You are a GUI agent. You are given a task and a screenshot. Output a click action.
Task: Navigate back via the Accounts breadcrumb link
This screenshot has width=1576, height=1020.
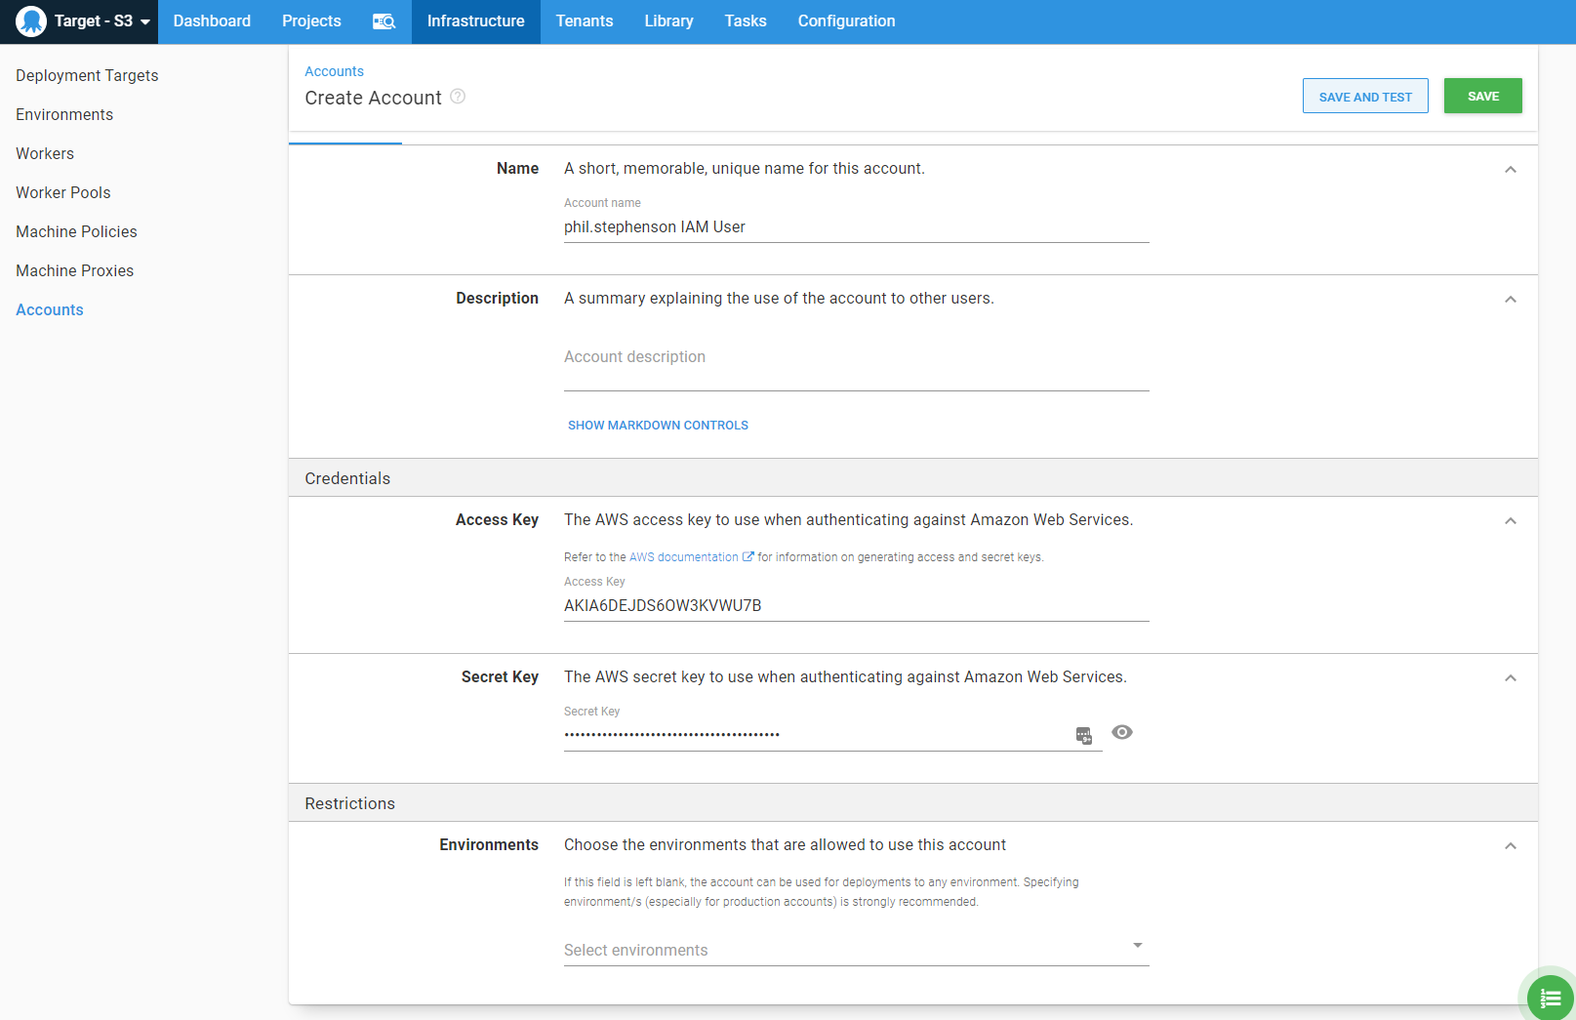point(334,70)
